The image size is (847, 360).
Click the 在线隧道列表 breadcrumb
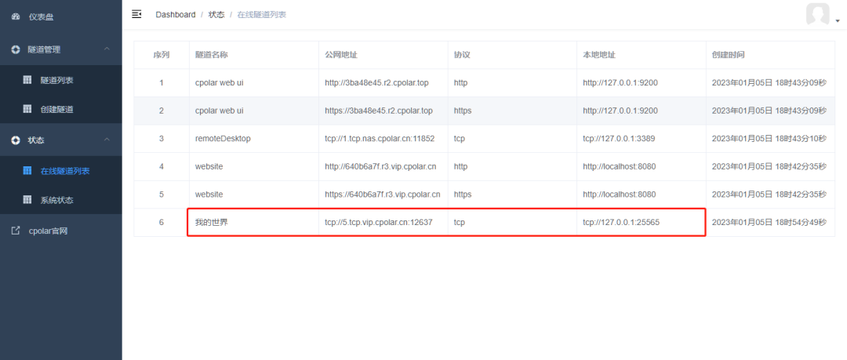tap(262, 15)
